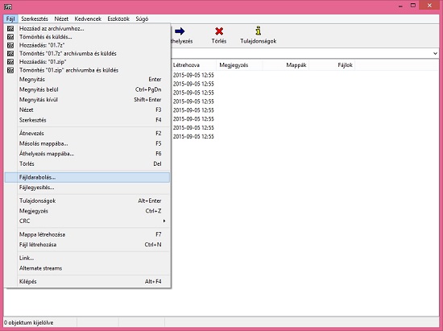Screen dimensions: 443x331
Task: Open the Eszközök menu
Action: [118, 19]
